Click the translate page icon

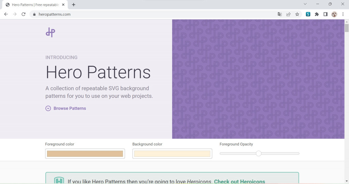(x=280, y=14)
